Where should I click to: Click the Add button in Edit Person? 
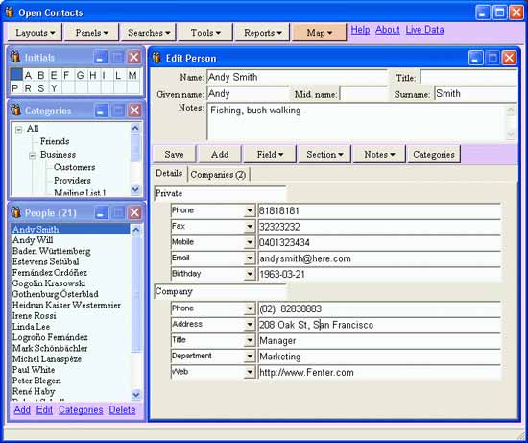220,154
